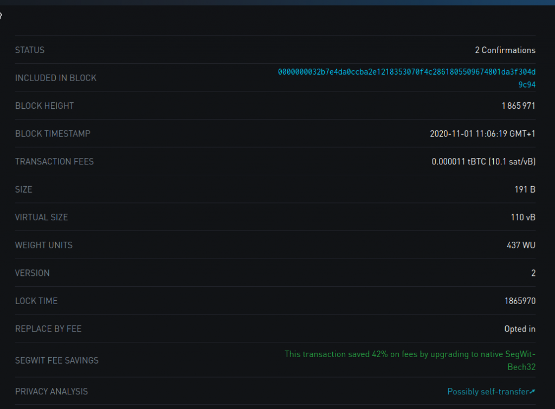The height and width of the screenshot is (409, 555).
Task: Select the version value 2
Action: (x=533, y=273)
